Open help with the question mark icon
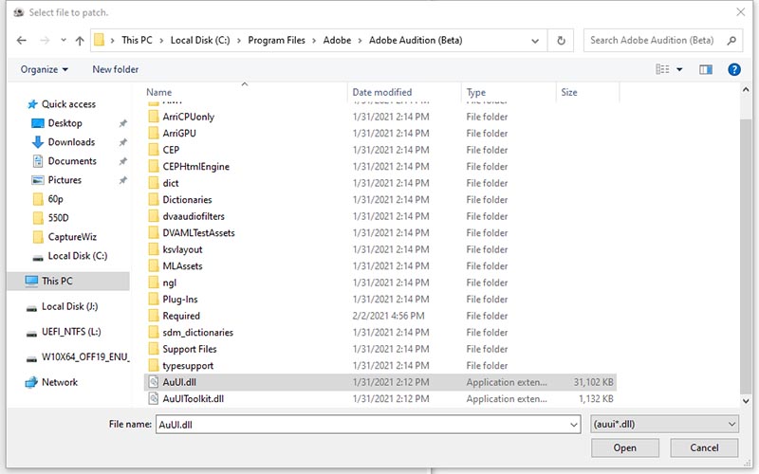Viewport: 759px width, 474px height. click(734, 69)
